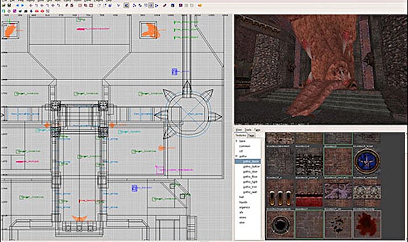Pick the red trim brick texture
The image size is (408, 242).
click(309, 194)
